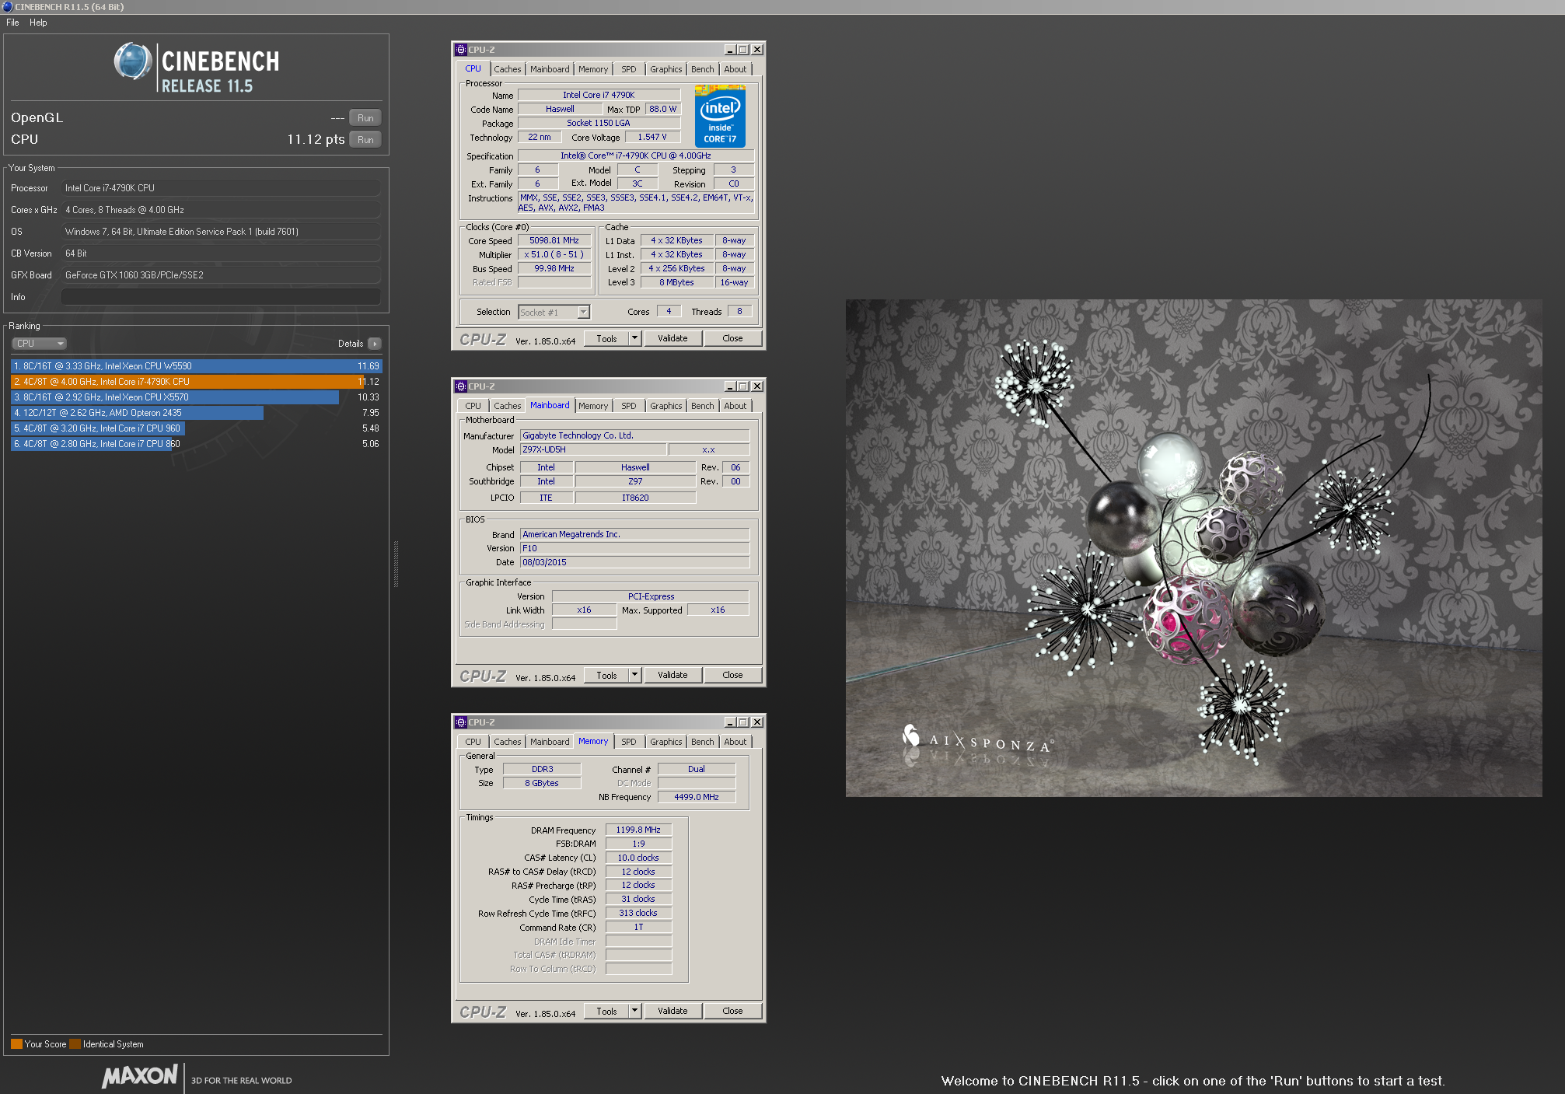Click the Intel Core i7 inside badge
Viewport: 1565px width, 1094px height.
720,117
